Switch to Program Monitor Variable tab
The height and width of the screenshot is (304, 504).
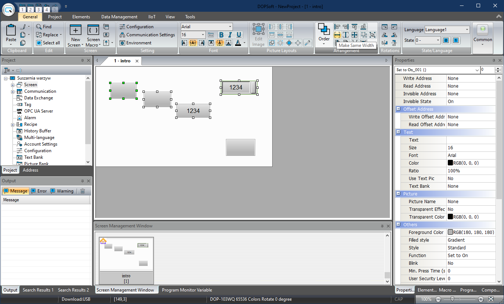[187, 290]
